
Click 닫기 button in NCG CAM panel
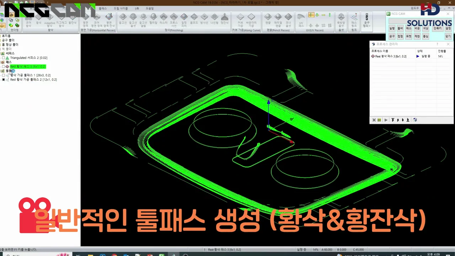click(448, 36)
